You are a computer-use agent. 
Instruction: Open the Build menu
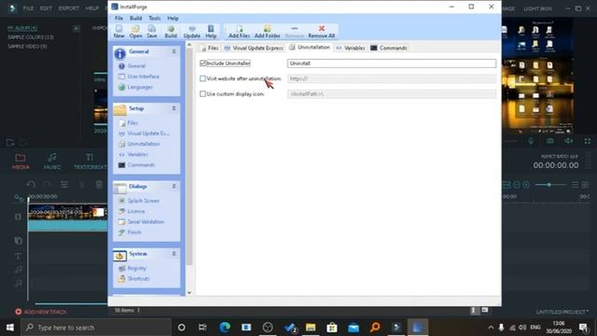click(x=135, y=19)
